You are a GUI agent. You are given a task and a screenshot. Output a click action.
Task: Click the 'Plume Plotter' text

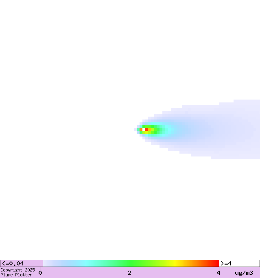click(16, 275)
